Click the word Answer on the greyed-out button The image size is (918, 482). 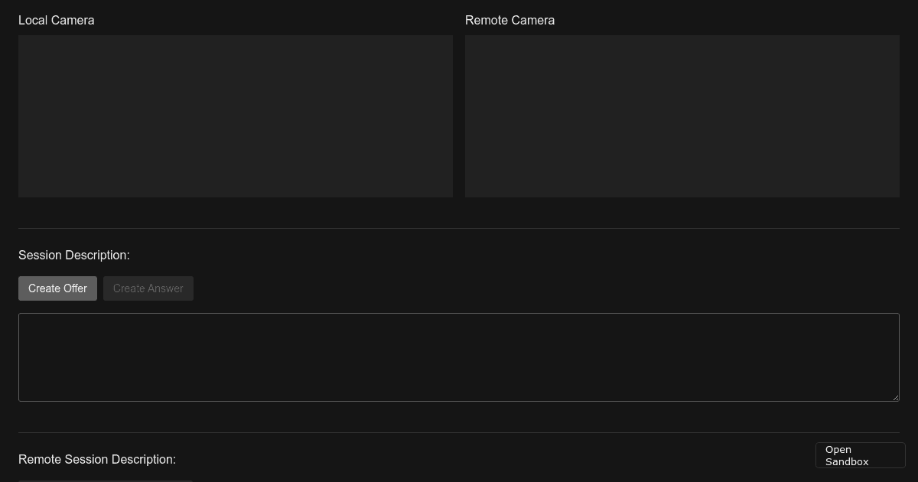(165, 288)
